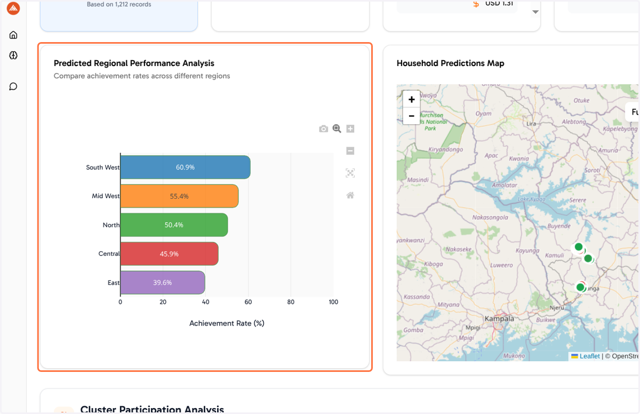
Task: Open the chat bubble sidebar icon
Action: tap(13, 86)
